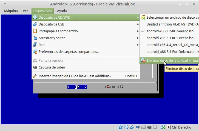Click the shared folders icon in status bar
199x131 pixels.
(143, 127)
